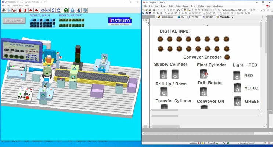Click the red left arrow view icon
This screenshot has height=147, width=273.
[30, 10]
